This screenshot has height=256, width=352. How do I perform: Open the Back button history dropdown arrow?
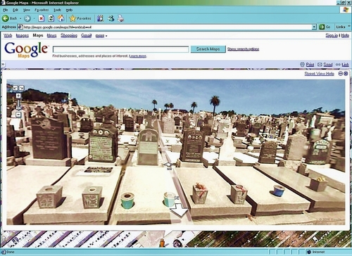(20, 18)
